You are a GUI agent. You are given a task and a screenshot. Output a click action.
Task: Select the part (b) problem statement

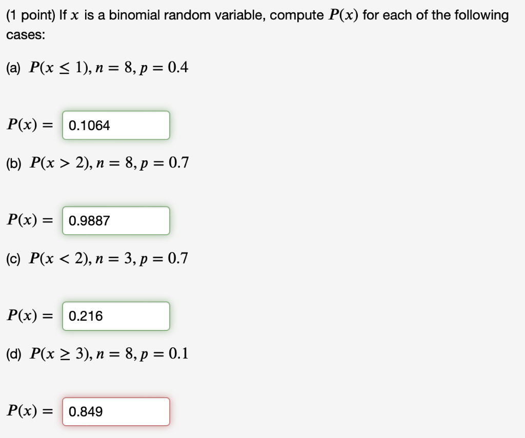(97, 162)
